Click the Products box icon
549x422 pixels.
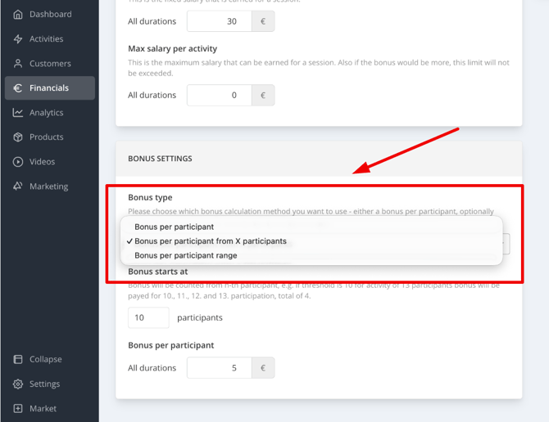click(x=18, y=137)
